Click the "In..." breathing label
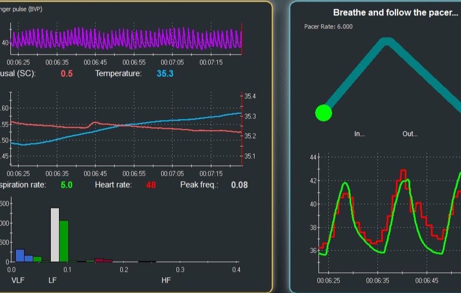The width and height of the screenshot is (461, 293). tap(359, 134)
